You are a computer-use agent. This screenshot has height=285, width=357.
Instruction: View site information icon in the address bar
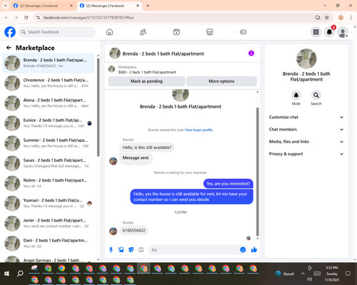click(x=38, y=17)
